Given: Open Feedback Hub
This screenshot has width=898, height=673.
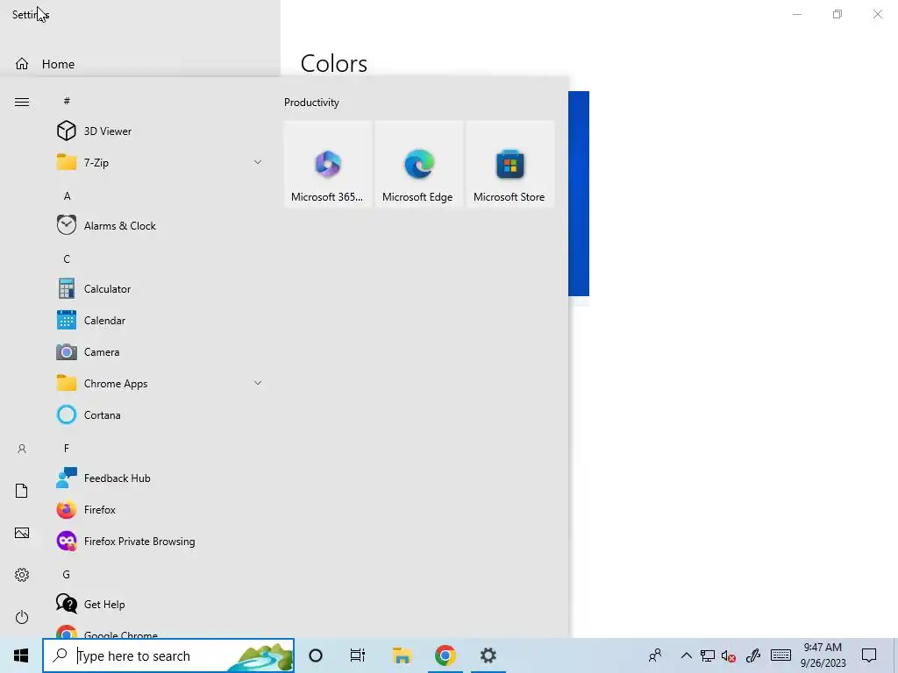Looking at the screenshot, I should 160,478.
